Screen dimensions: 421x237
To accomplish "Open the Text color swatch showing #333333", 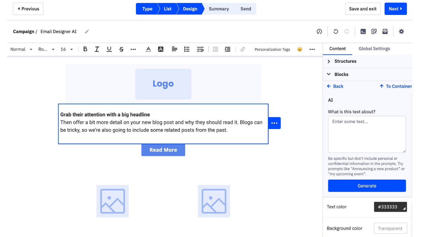I will (x=390, y=207).
